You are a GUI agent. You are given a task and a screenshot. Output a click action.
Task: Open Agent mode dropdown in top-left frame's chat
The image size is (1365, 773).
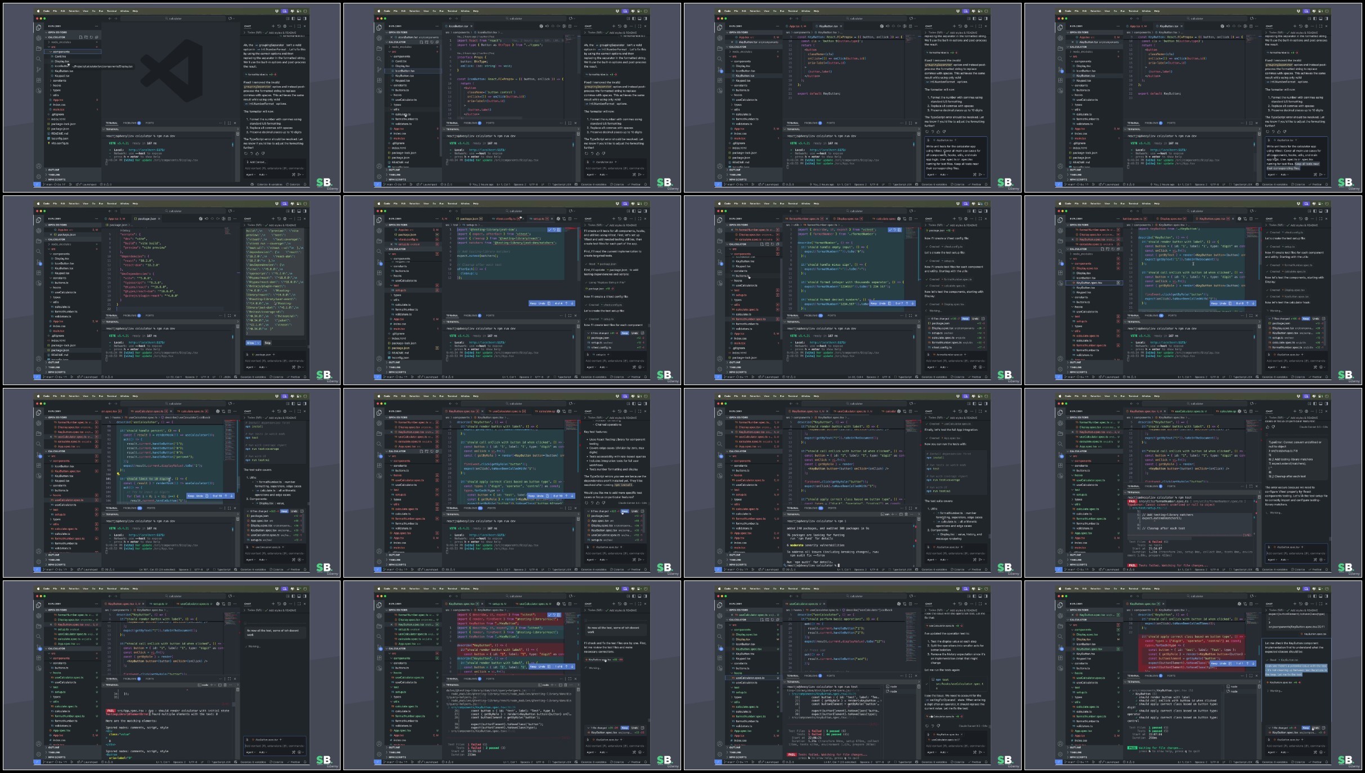tap(250, 175)
